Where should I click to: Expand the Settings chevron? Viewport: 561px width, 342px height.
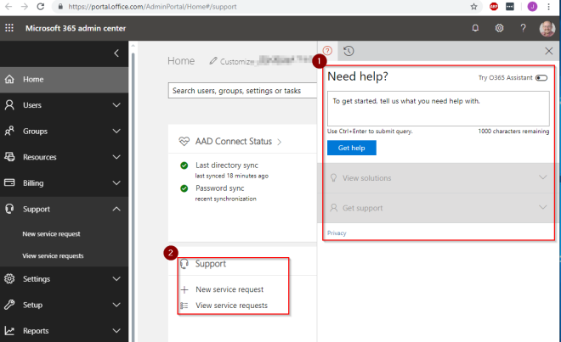pyautogui.click(x=116, y=278)
